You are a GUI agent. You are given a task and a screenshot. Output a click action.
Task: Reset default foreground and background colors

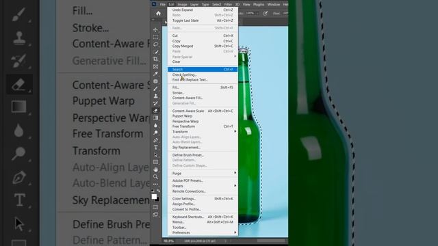pyautogui.click(x=153, y=191)
